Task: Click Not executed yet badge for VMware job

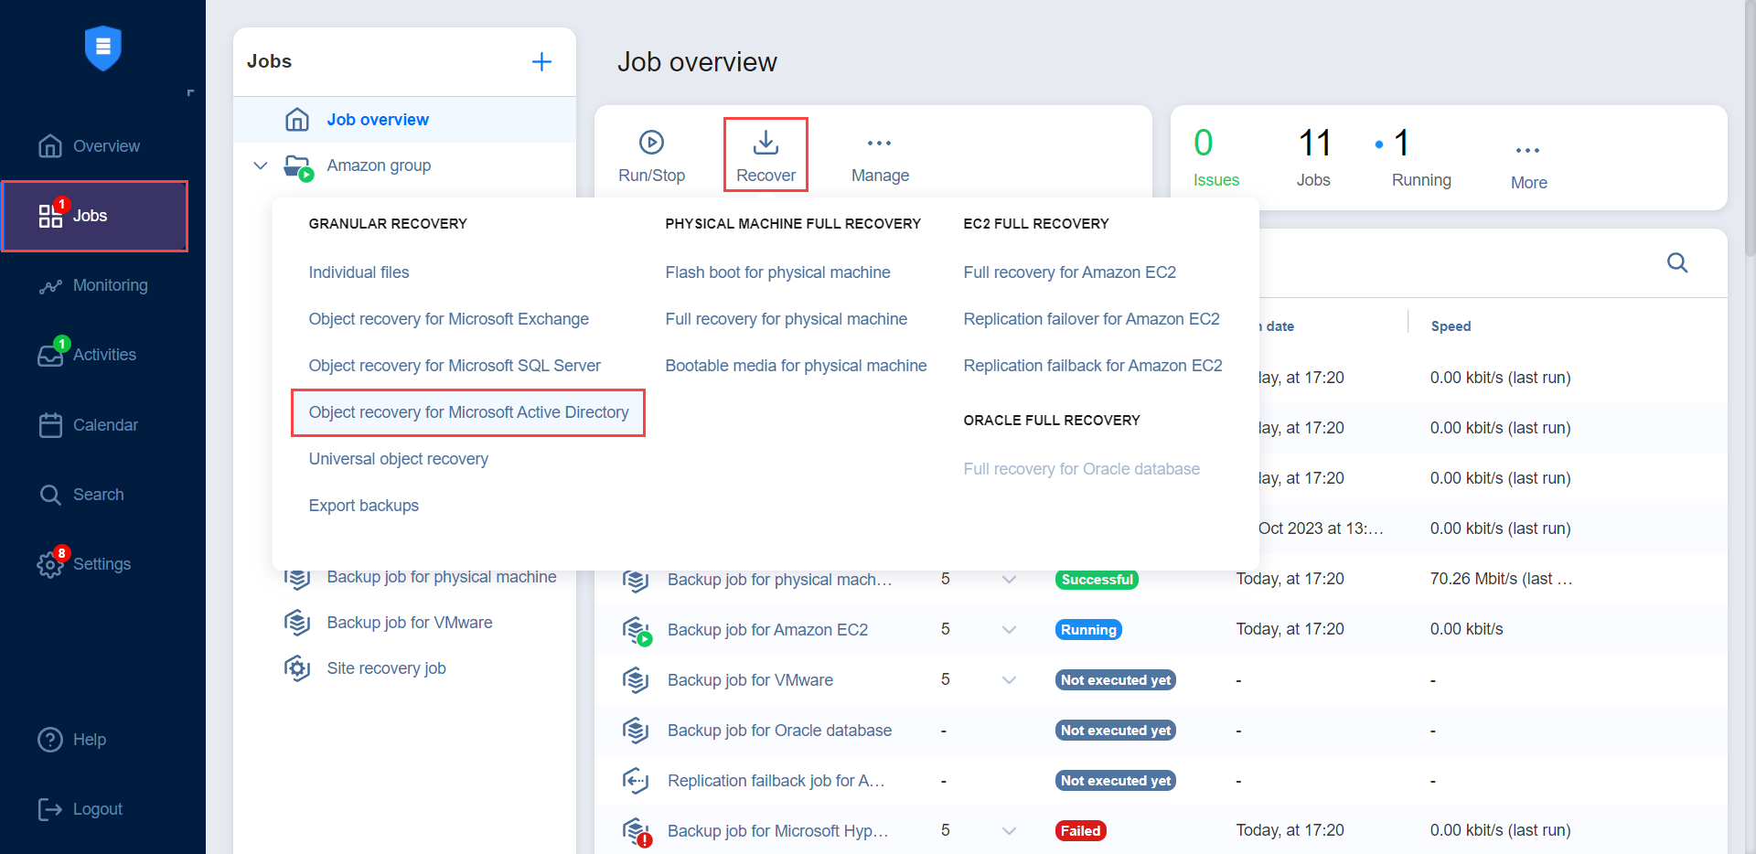Action: 1115,680
